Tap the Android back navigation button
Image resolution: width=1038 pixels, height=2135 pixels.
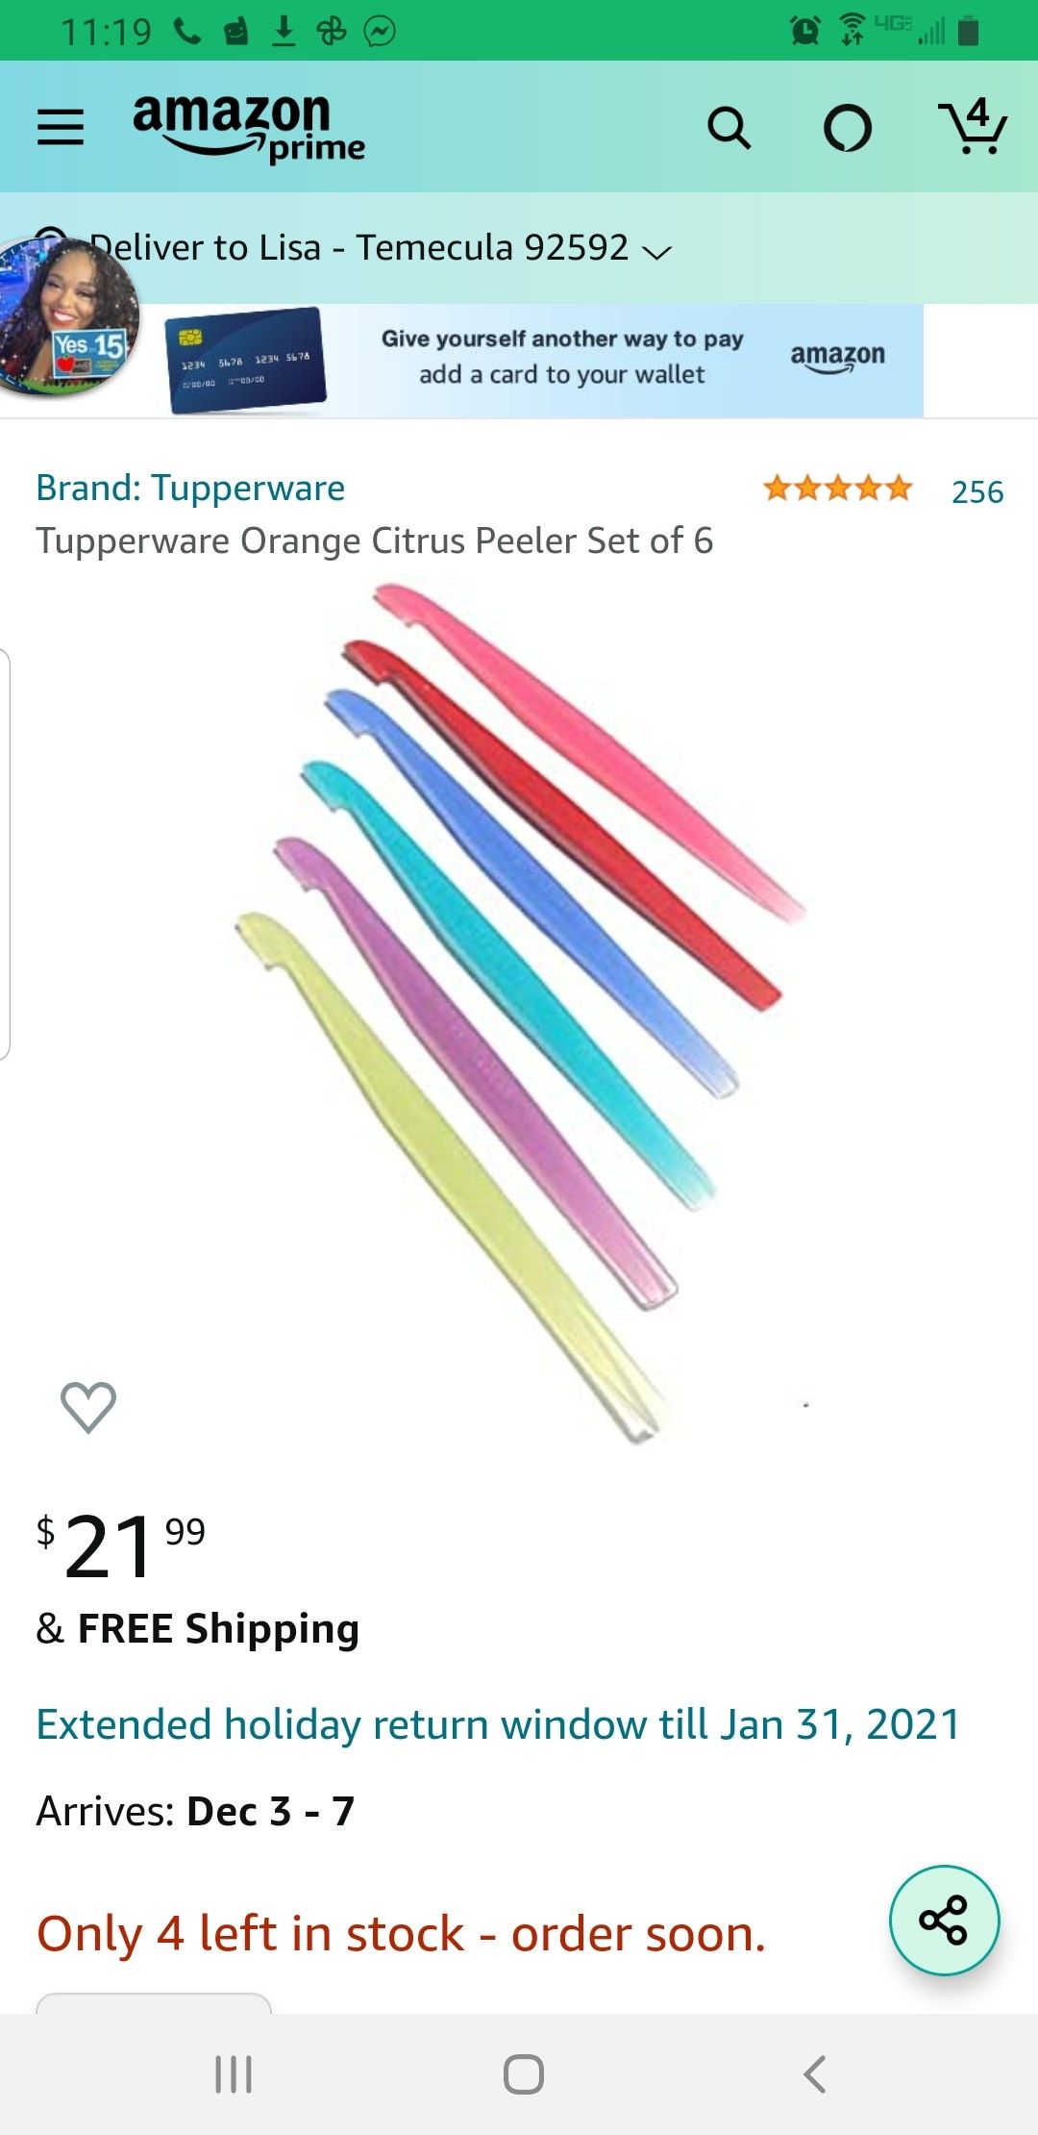(x=814, y=2074)
